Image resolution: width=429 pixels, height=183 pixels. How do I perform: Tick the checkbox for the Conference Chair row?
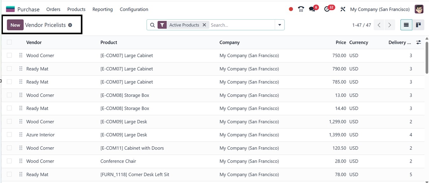click(x=9, y=161)
